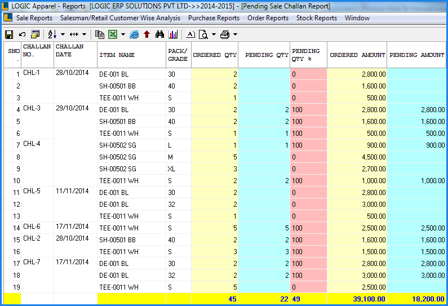
Task: Click total ordered amount 39,100.00
Action: point(357,299)
